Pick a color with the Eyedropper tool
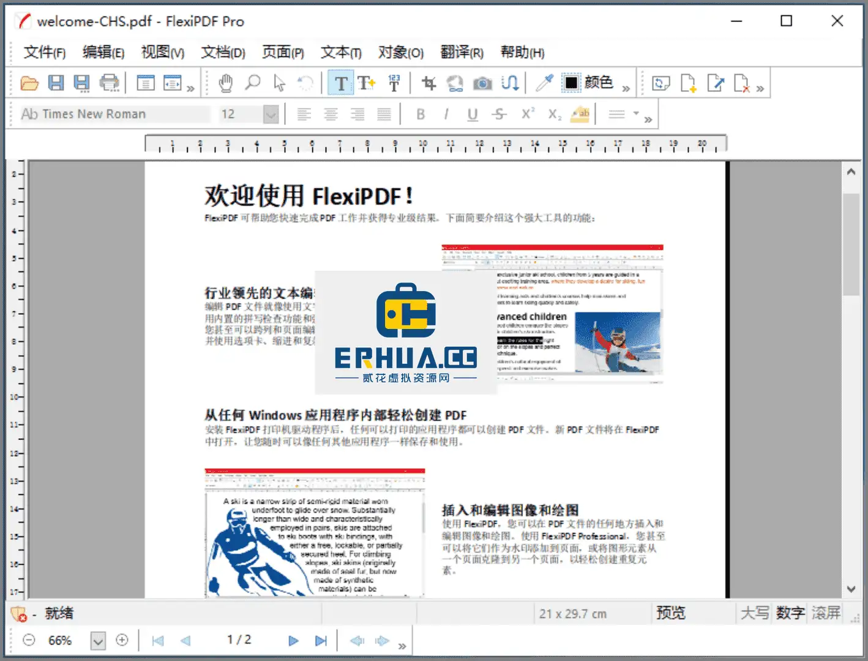The height and width of the screenshot is (661, 868). [544, 82]
